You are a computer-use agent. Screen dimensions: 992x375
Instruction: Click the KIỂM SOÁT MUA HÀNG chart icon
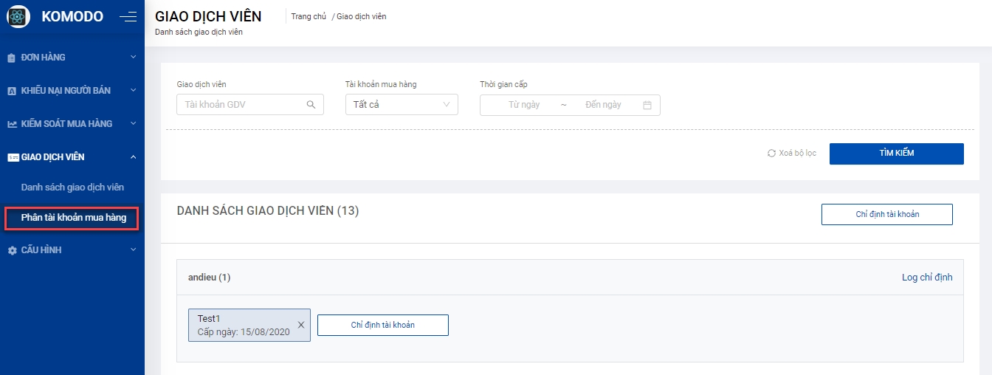click(x=12, y=124)
